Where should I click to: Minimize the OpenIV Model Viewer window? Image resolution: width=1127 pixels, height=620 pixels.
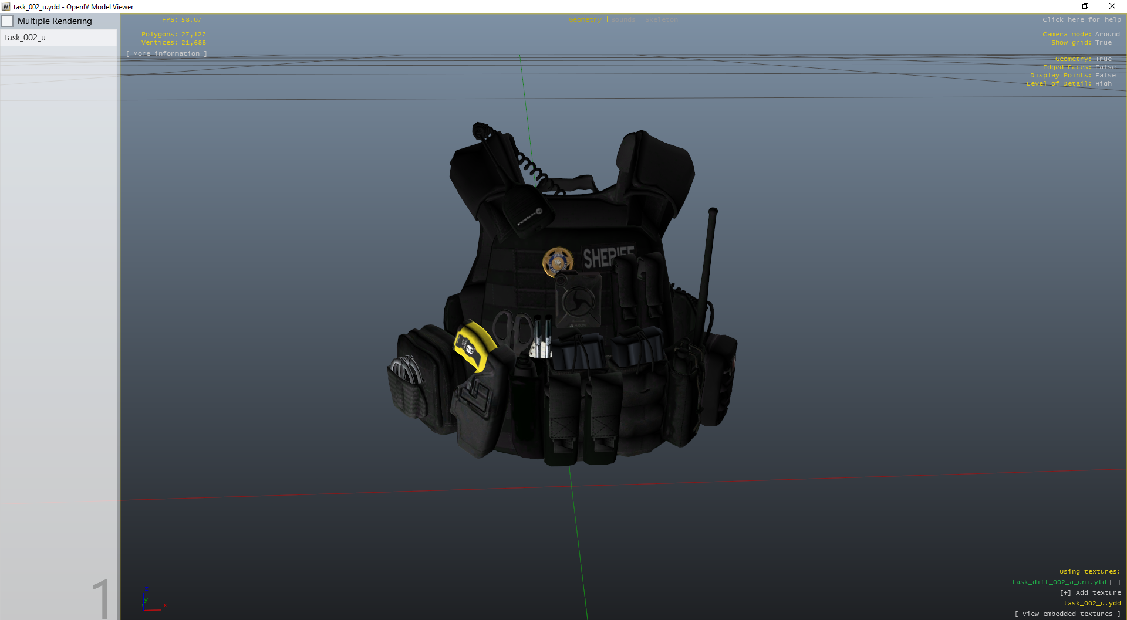[1059, 6]
